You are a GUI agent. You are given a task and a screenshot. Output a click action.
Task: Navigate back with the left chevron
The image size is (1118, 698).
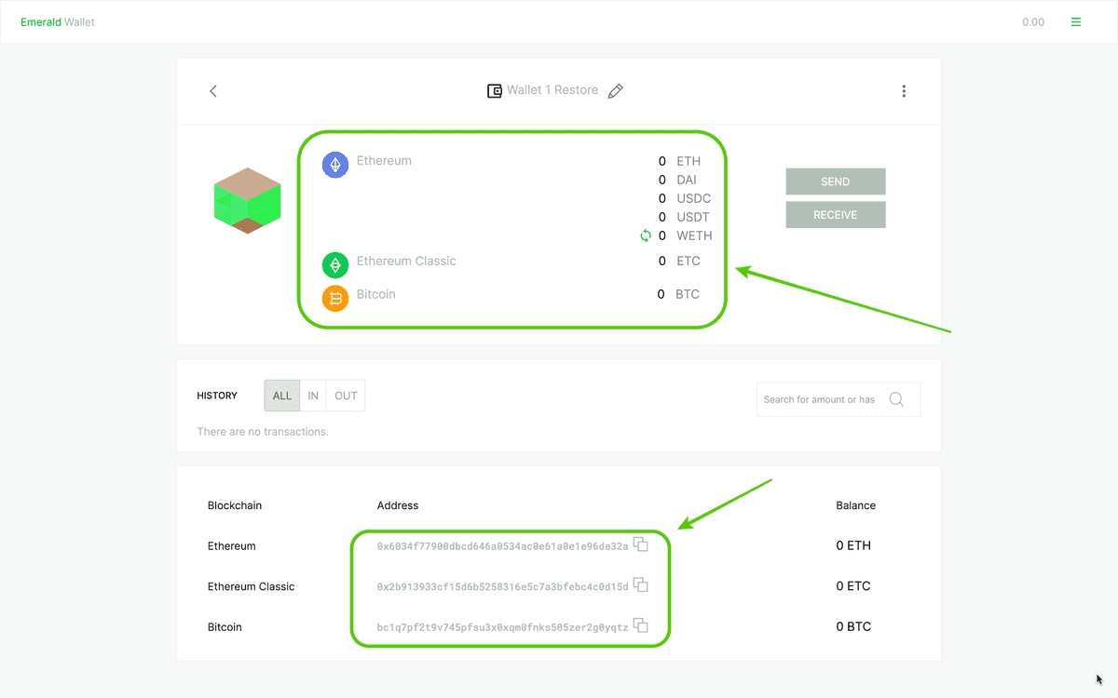[x=212, y=90]
